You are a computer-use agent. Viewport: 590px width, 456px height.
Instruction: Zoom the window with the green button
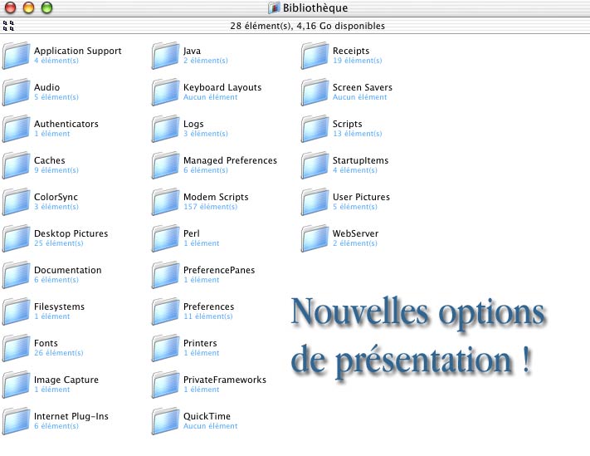(x=46, y=7)
